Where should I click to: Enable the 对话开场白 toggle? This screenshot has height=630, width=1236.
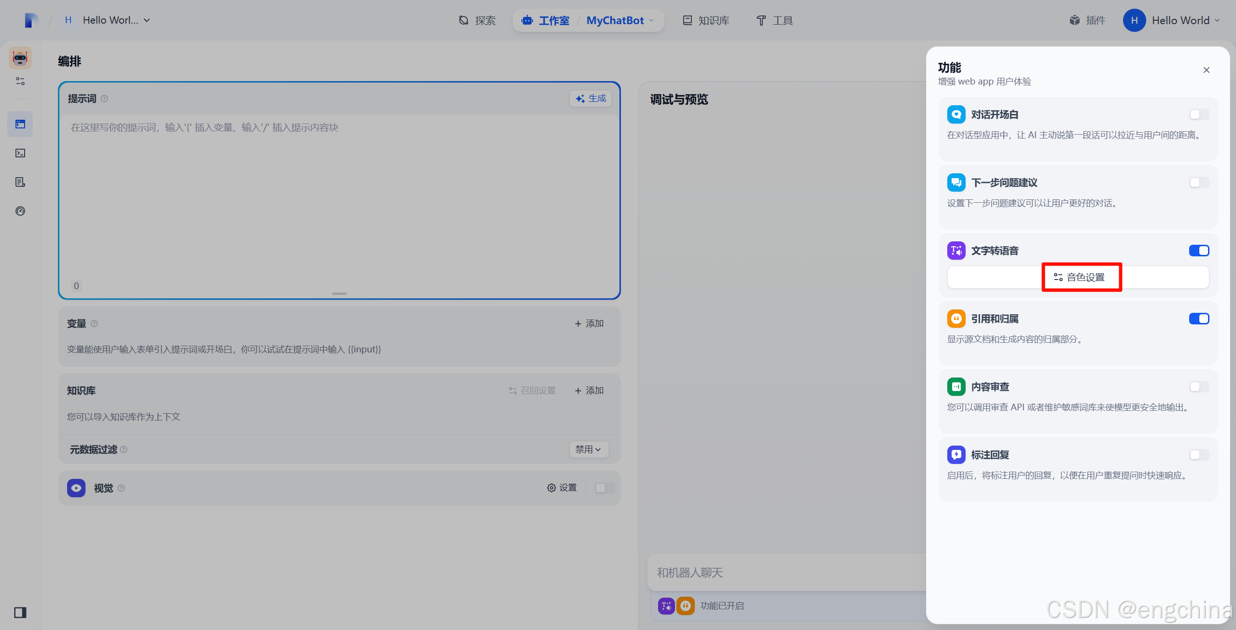click(1199, 114)
